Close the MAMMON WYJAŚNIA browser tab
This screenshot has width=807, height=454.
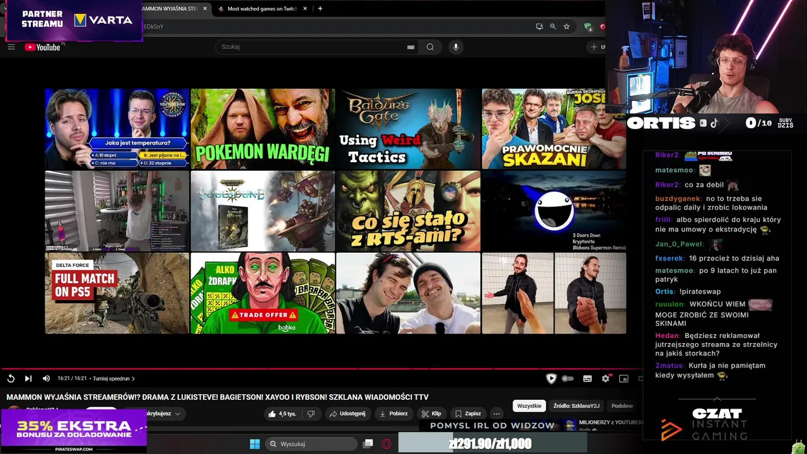click(205, 9)
